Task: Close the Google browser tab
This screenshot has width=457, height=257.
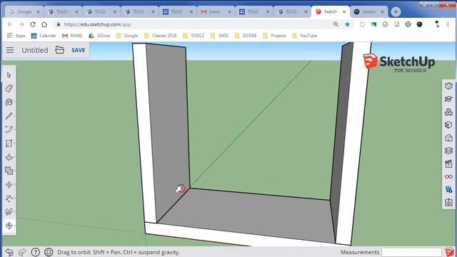Action: pos(38,11)
